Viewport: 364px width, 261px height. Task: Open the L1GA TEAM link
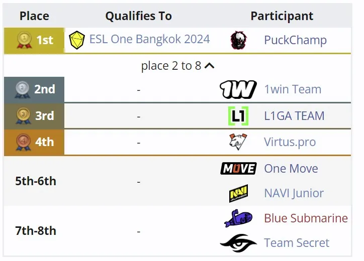(294, 115)
